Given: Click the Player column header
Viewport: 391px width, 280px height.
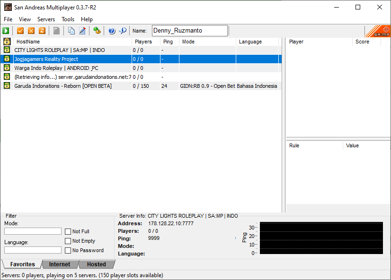Looking at the screenshot, I should pos(319,42).
